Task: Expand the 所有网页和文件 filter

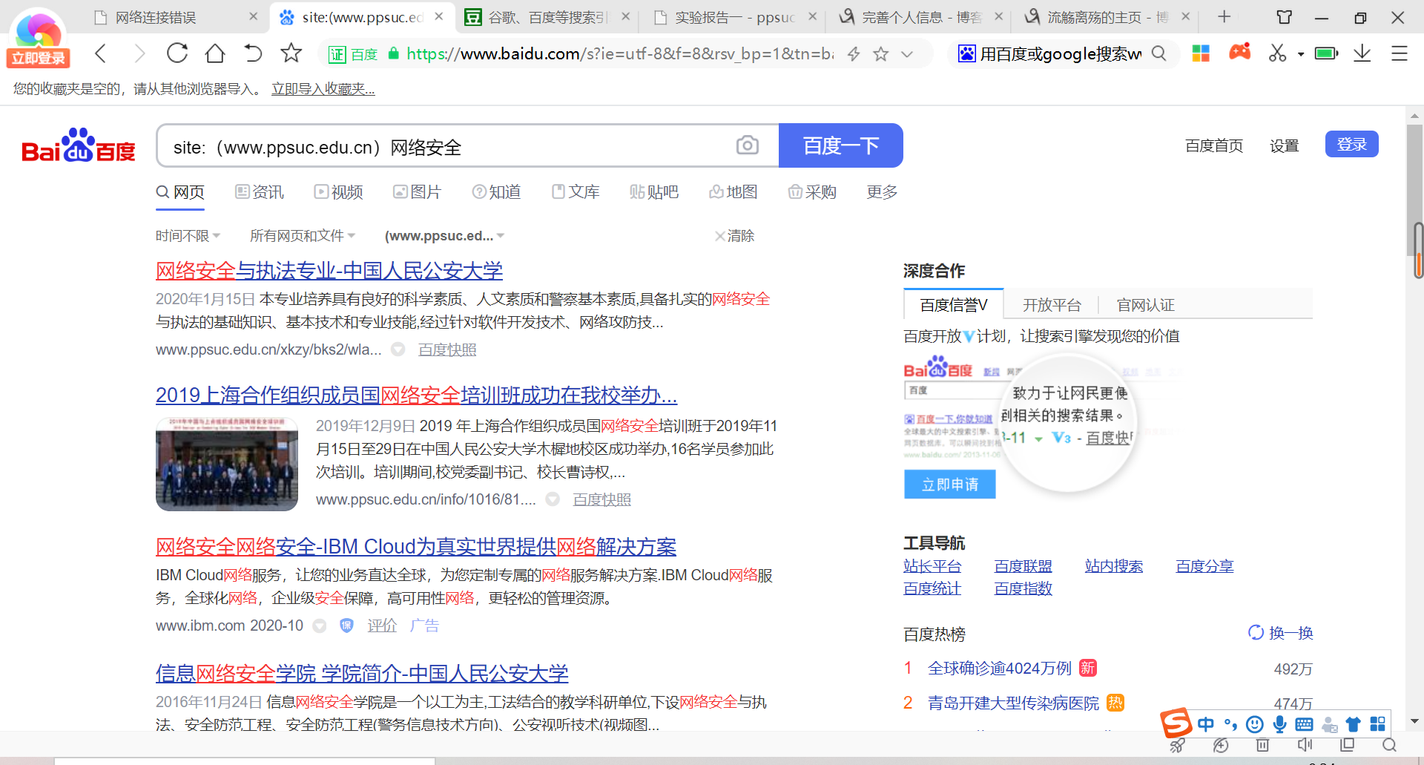Action: (303, 236)
